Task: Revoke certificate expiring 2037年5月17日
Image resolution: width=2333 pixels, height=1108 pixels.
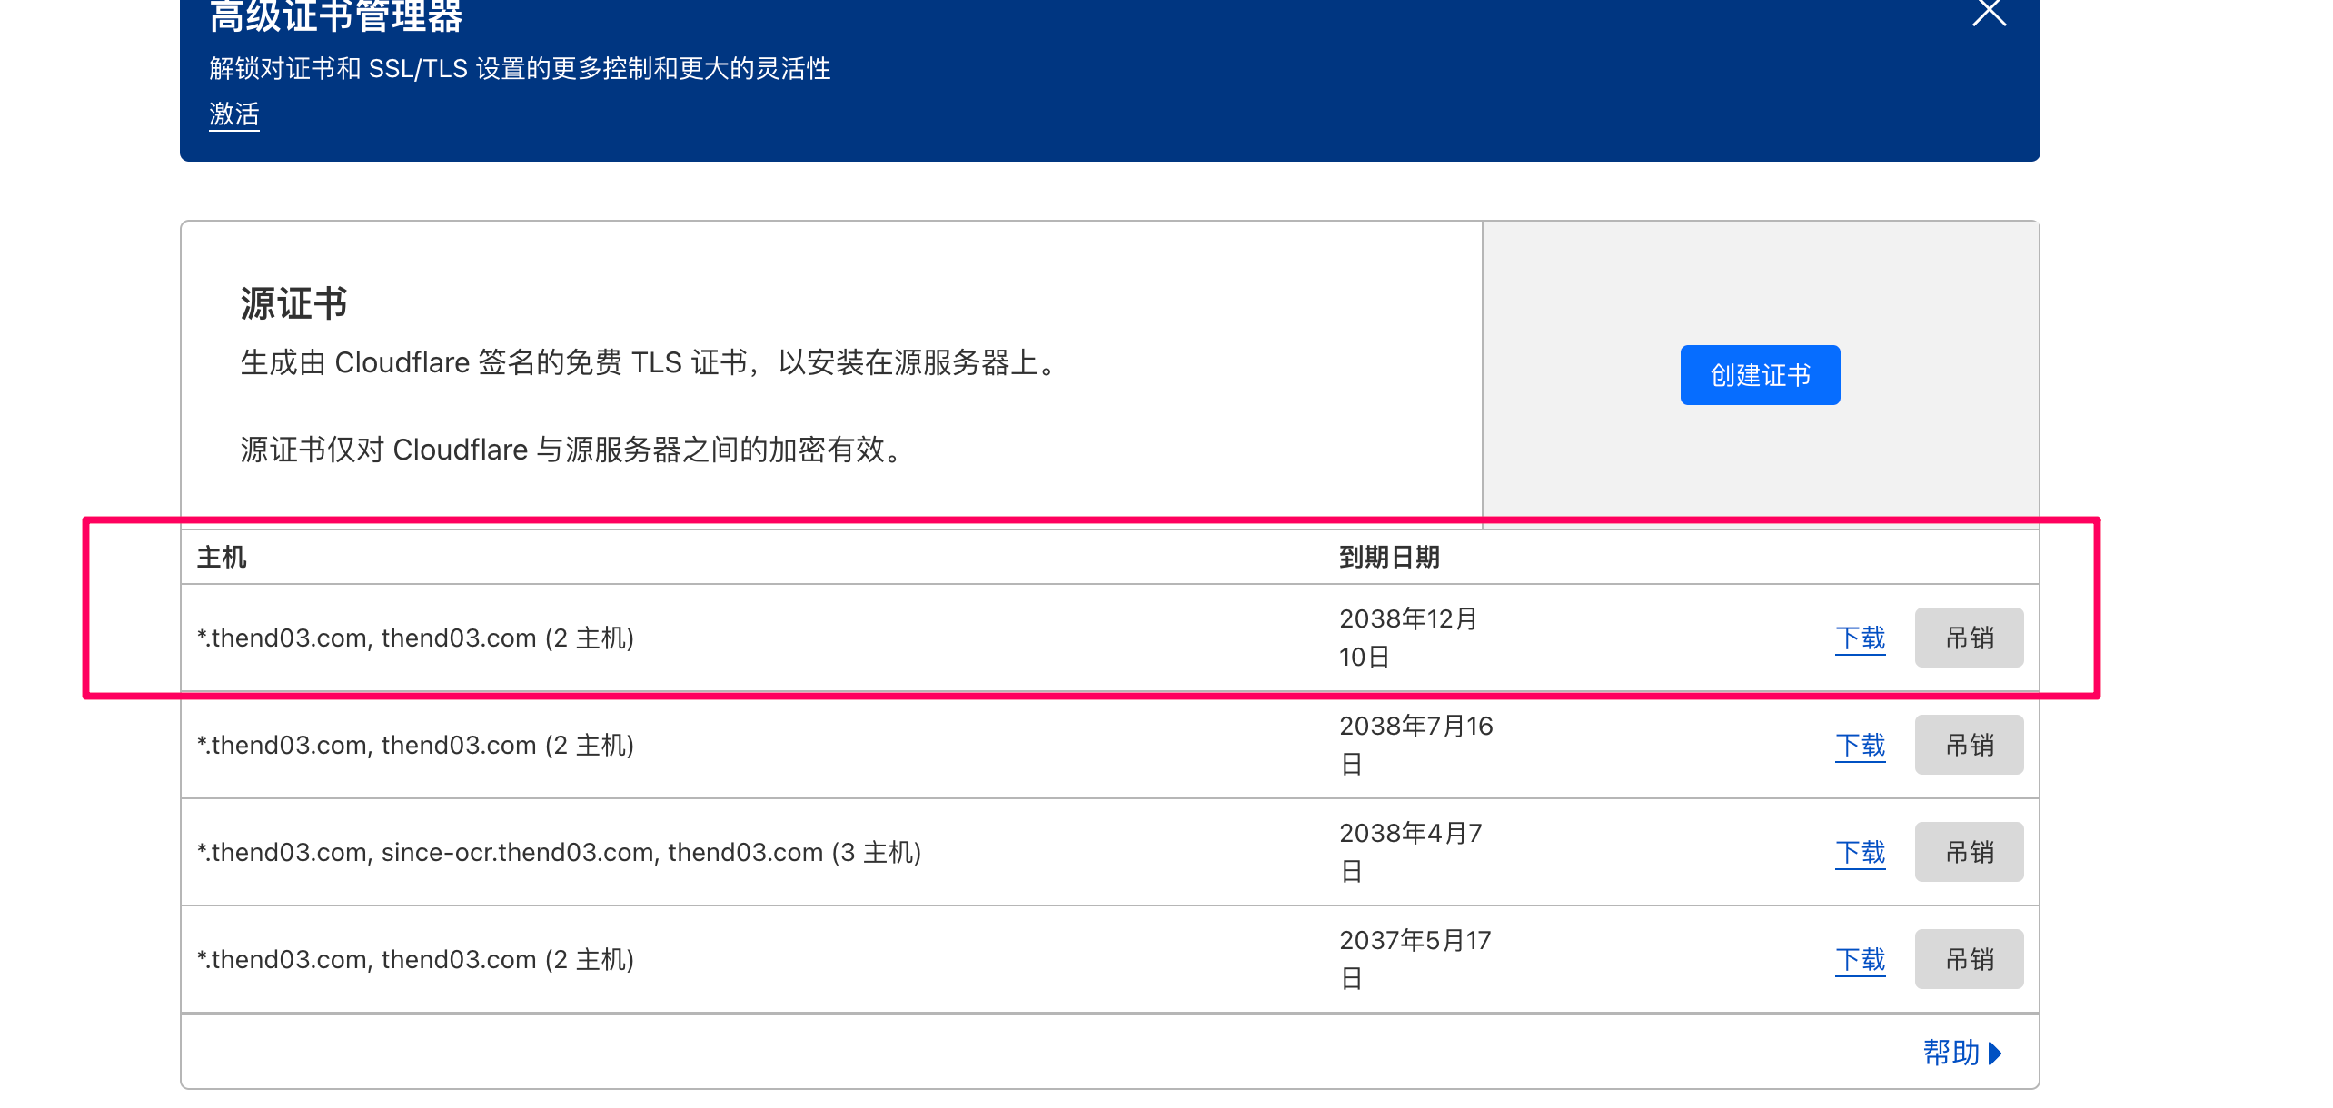Action: pos(1969,959)
